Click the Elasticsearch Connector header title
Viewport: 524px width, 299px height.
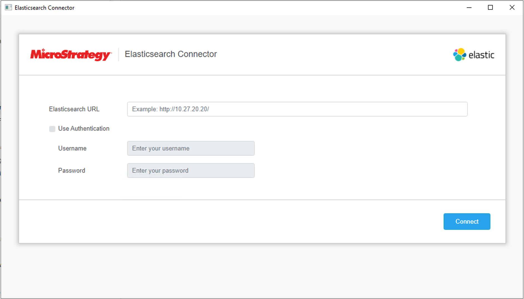click(170, 54)
